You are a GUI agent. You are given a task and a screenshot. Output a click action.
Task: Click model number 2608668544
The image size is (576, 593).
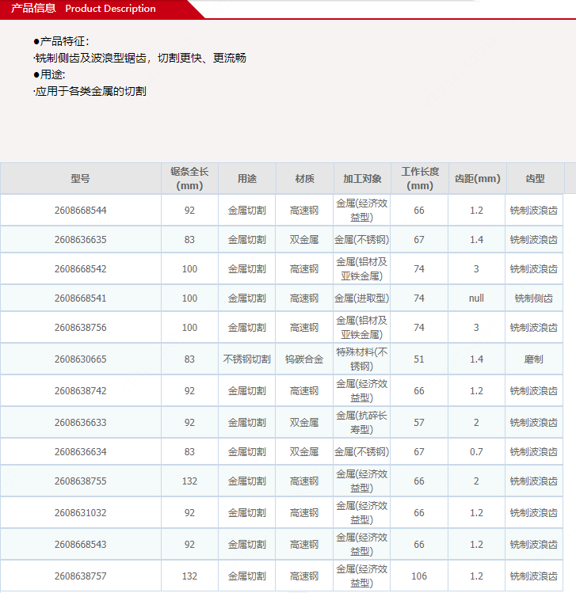click(80, 211)
